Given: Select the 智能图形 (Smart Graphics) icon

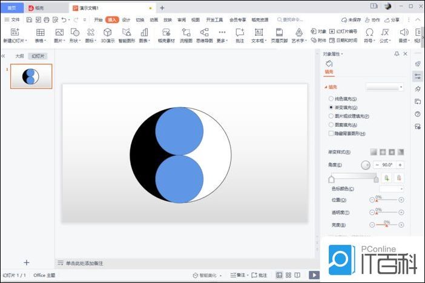Looking at the screenshot, I should click(126, 32).
